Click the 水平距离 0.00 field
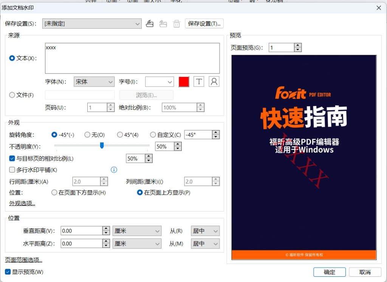 pyautogui.click(x=82, y=244)
